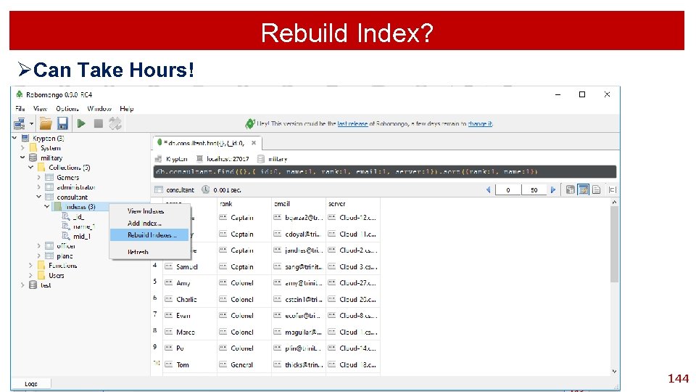Collapse the consultant collection
The width and height of the screenshot is (696, 392).
tap(38, 197)
